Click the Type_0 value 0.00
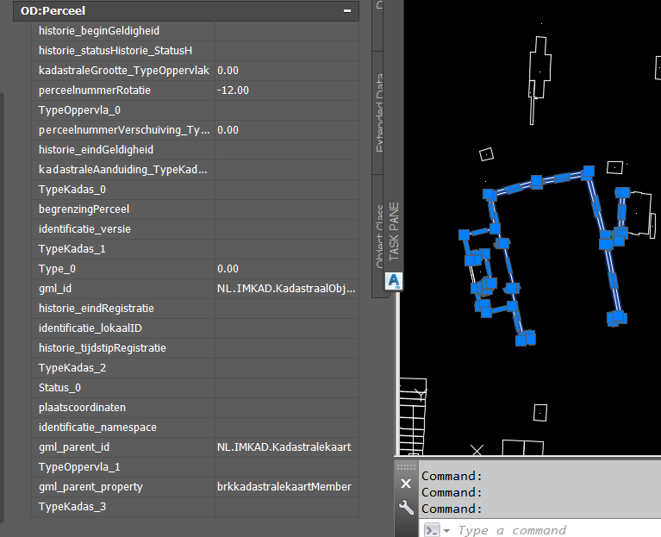661x537 pixels. [x=287, y=269]
